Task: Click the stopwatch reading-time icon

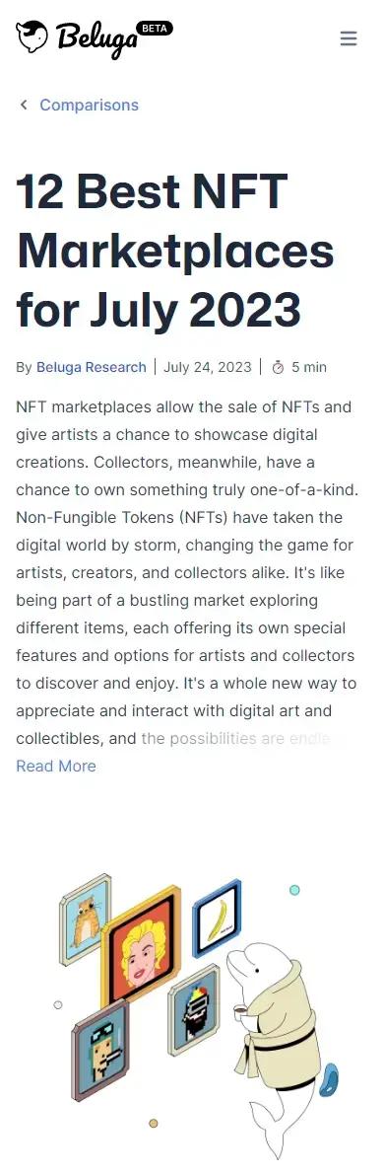Action: point(278,367)
